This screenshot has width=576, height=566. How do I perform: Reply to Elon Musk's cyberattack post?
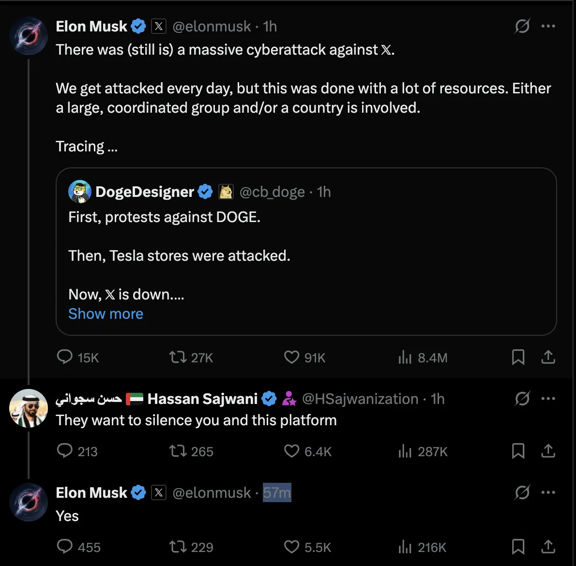pyautogui.click(x=65, y=357)
